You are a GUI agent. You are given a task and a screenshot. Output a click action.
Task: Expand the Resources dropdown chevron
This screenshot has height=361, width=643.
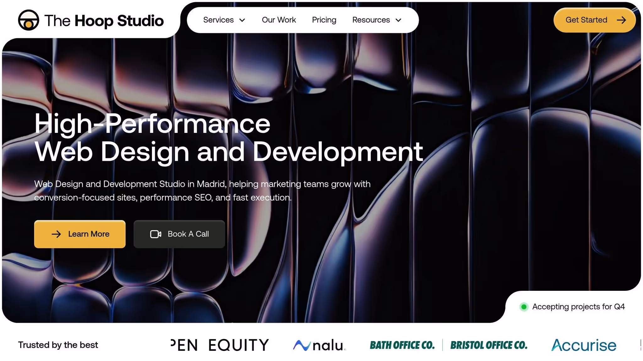pyautogui.click(x=398, y=20)
